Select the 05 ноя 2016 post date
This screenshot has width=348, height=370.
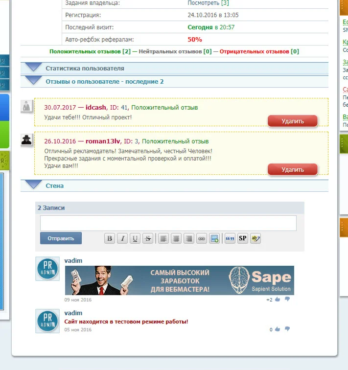[x=78, y=330]
